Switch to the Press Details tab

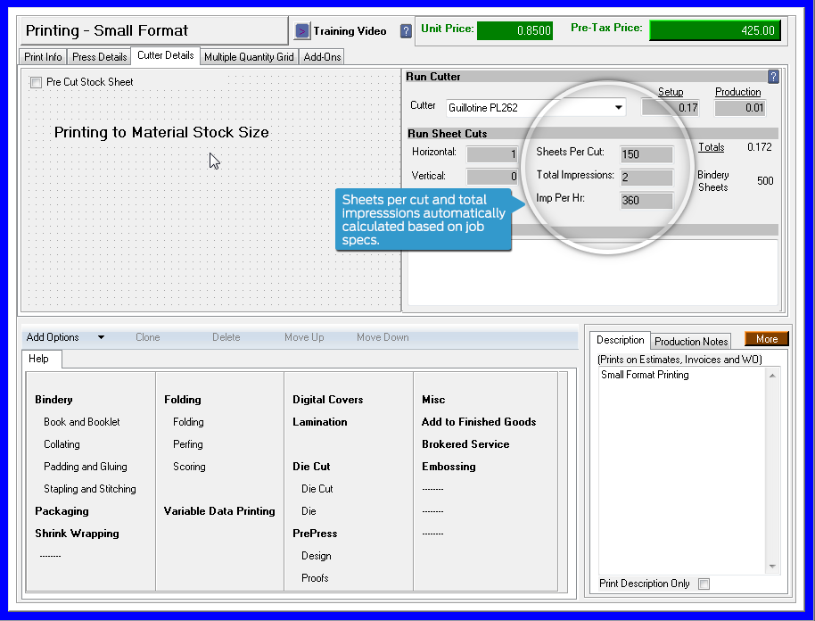98,55
